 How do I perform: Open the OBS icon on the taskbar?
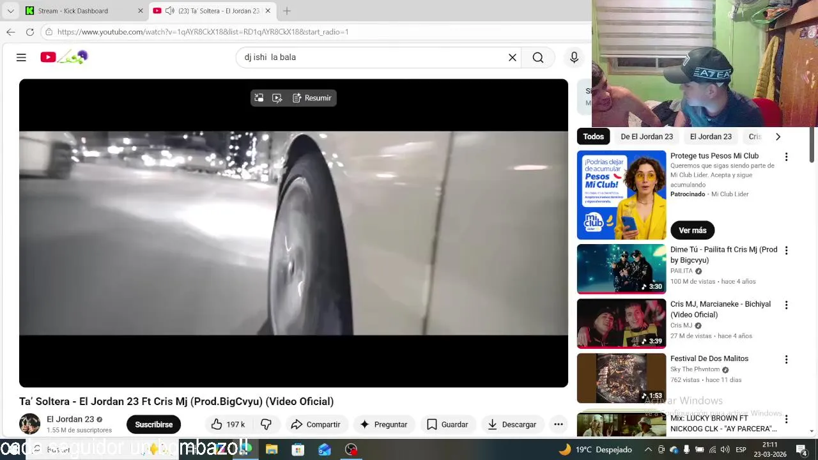coord(351,450)
